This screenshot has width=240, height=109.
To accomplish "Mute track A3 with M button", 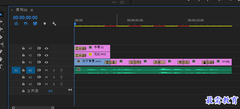I will point(46,84).
